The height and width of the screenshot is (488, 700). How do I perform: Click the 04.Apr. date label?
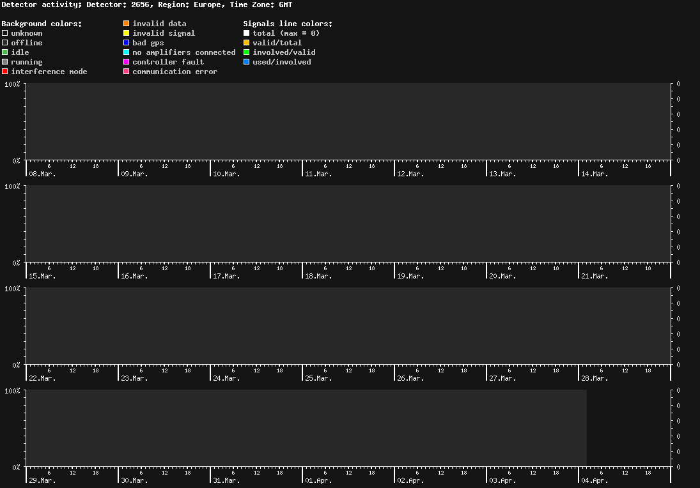pyautogui.click(x=595, y=480)
